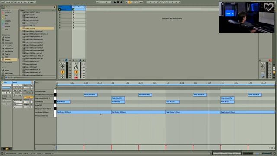Toggle the browser preview headphone button
Image resolution: width=277 pixels, height=156 pixels.
(x=6, y=78)
